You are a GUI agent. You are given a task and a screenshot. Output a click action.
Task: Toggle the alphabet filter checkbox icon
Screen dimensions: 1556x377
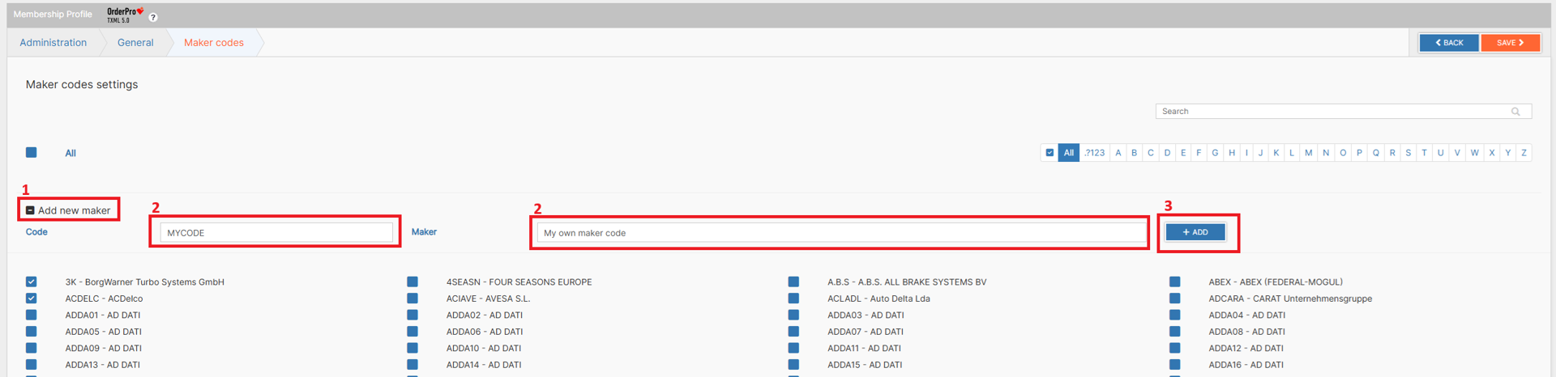point(1049,153)
